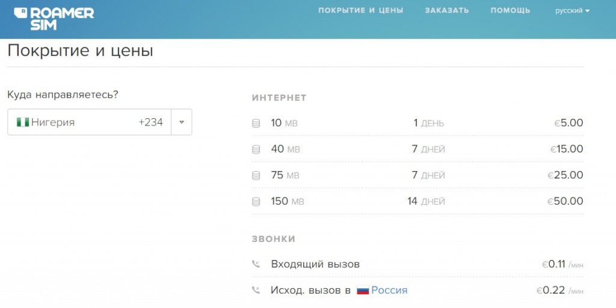Screen dimensions: 616x308
Task: Click the data icon beside 10 MB
Action: point(256,123)
